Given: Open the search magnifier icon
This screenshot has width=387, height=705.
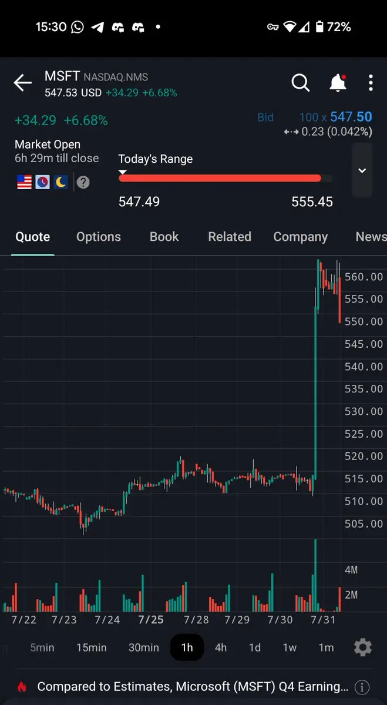Looking at the screenshot, I should [x=301, y=83].
